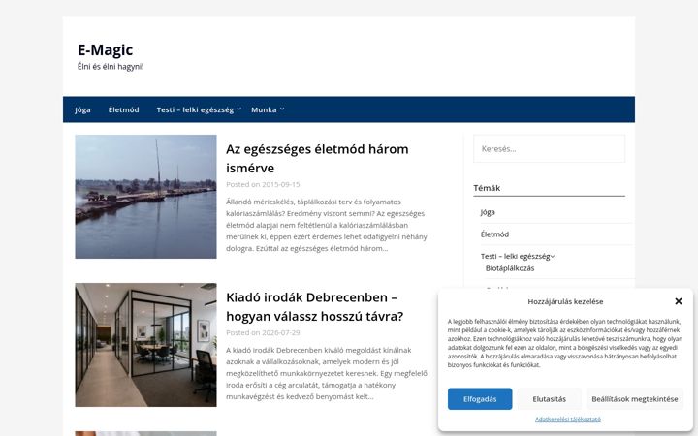
Task: Expand the Munka menu chevron
Action: click(282, 109)
